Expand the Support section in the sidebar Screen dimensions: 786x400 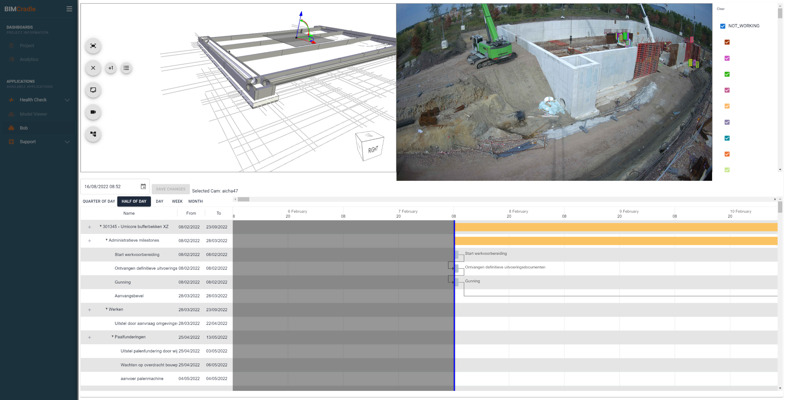point(67,142)
